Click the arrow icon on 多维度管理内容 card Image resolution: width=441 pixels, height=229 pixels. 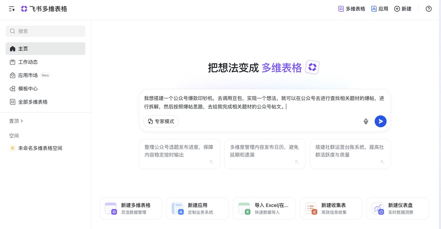(297, 162)
